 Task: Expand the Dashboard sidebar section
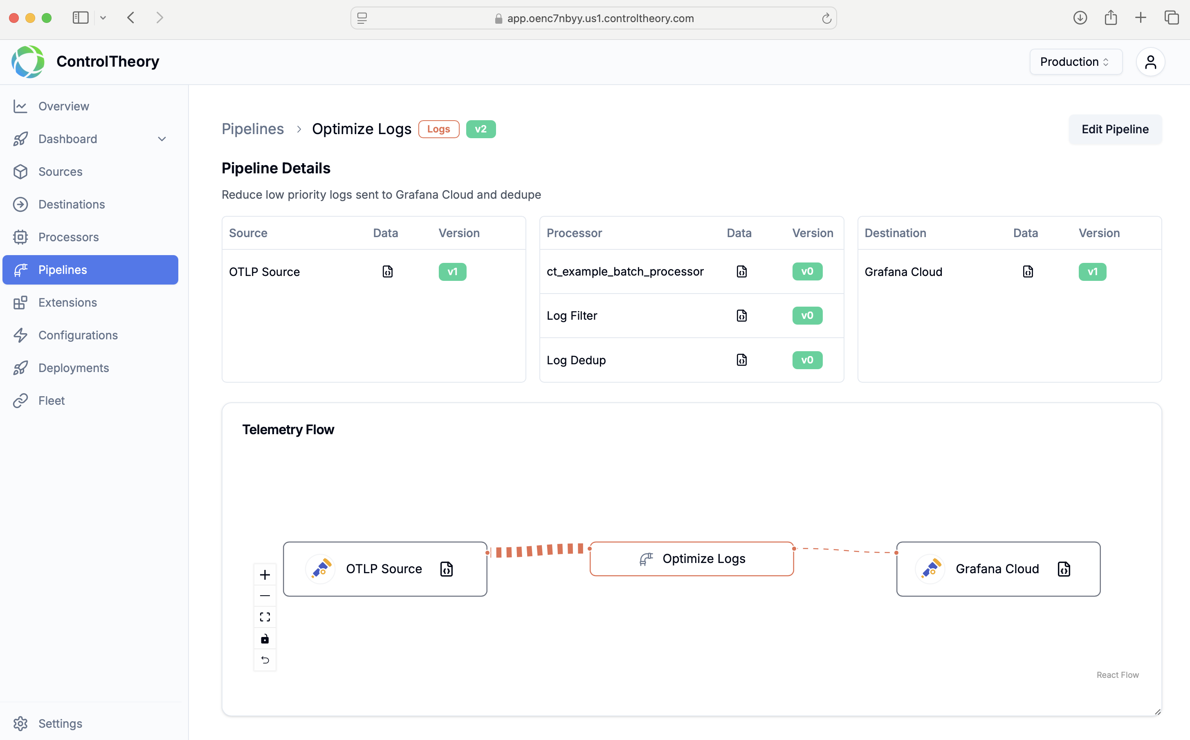[162, 139]
